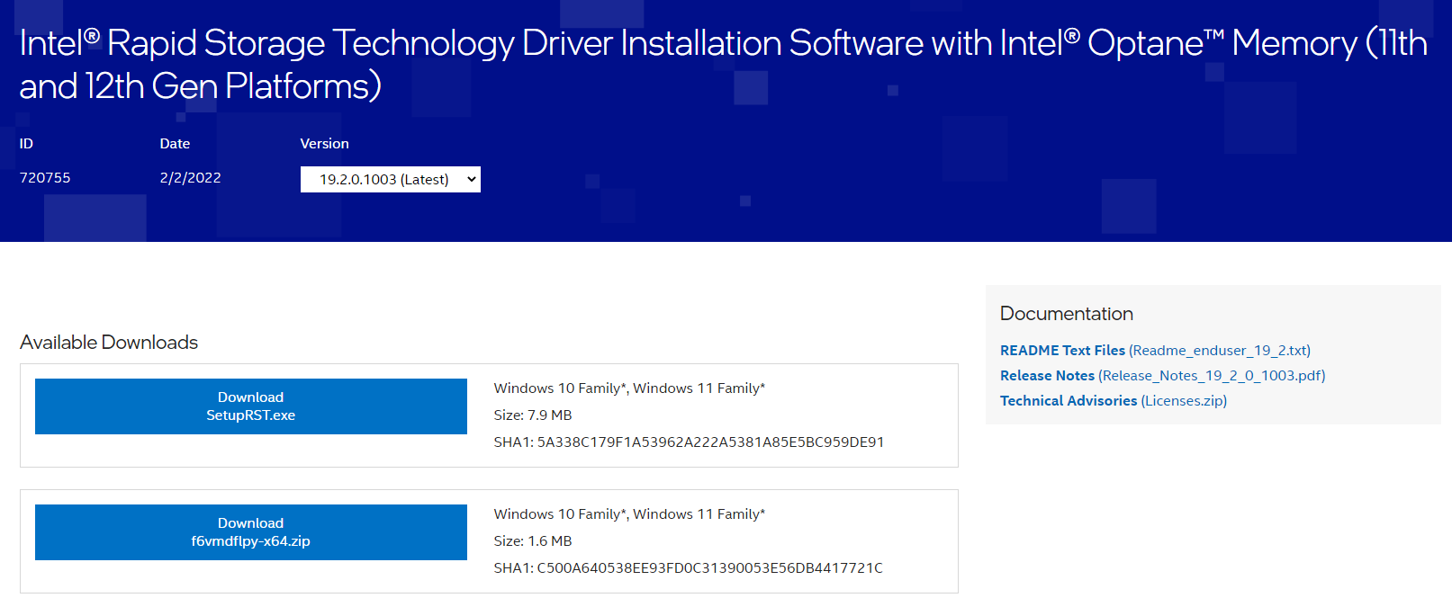The width and height of the screenshot is (1452, 598).
Task: Open Release Notes PDF link
Action: (x=1162, y=376)
